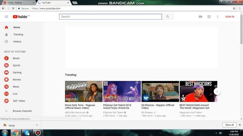This screenshot has width=243, height=136.
Task: Close the downloads bar
Action: click(x=240, y=125)
